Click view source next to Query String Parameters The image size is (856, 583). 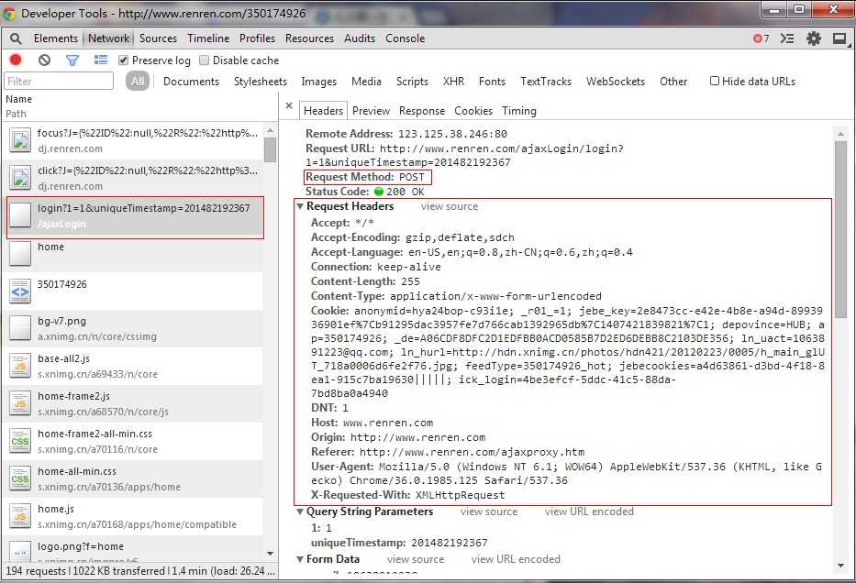point(489,511)
